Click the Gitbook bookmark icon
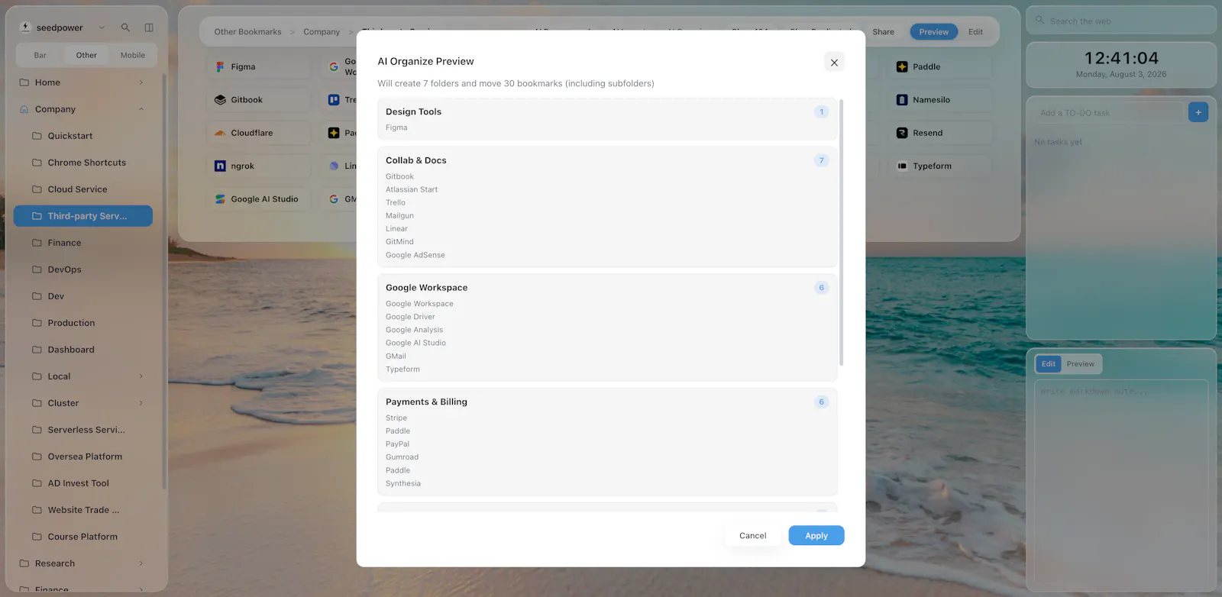 point(220,100)
